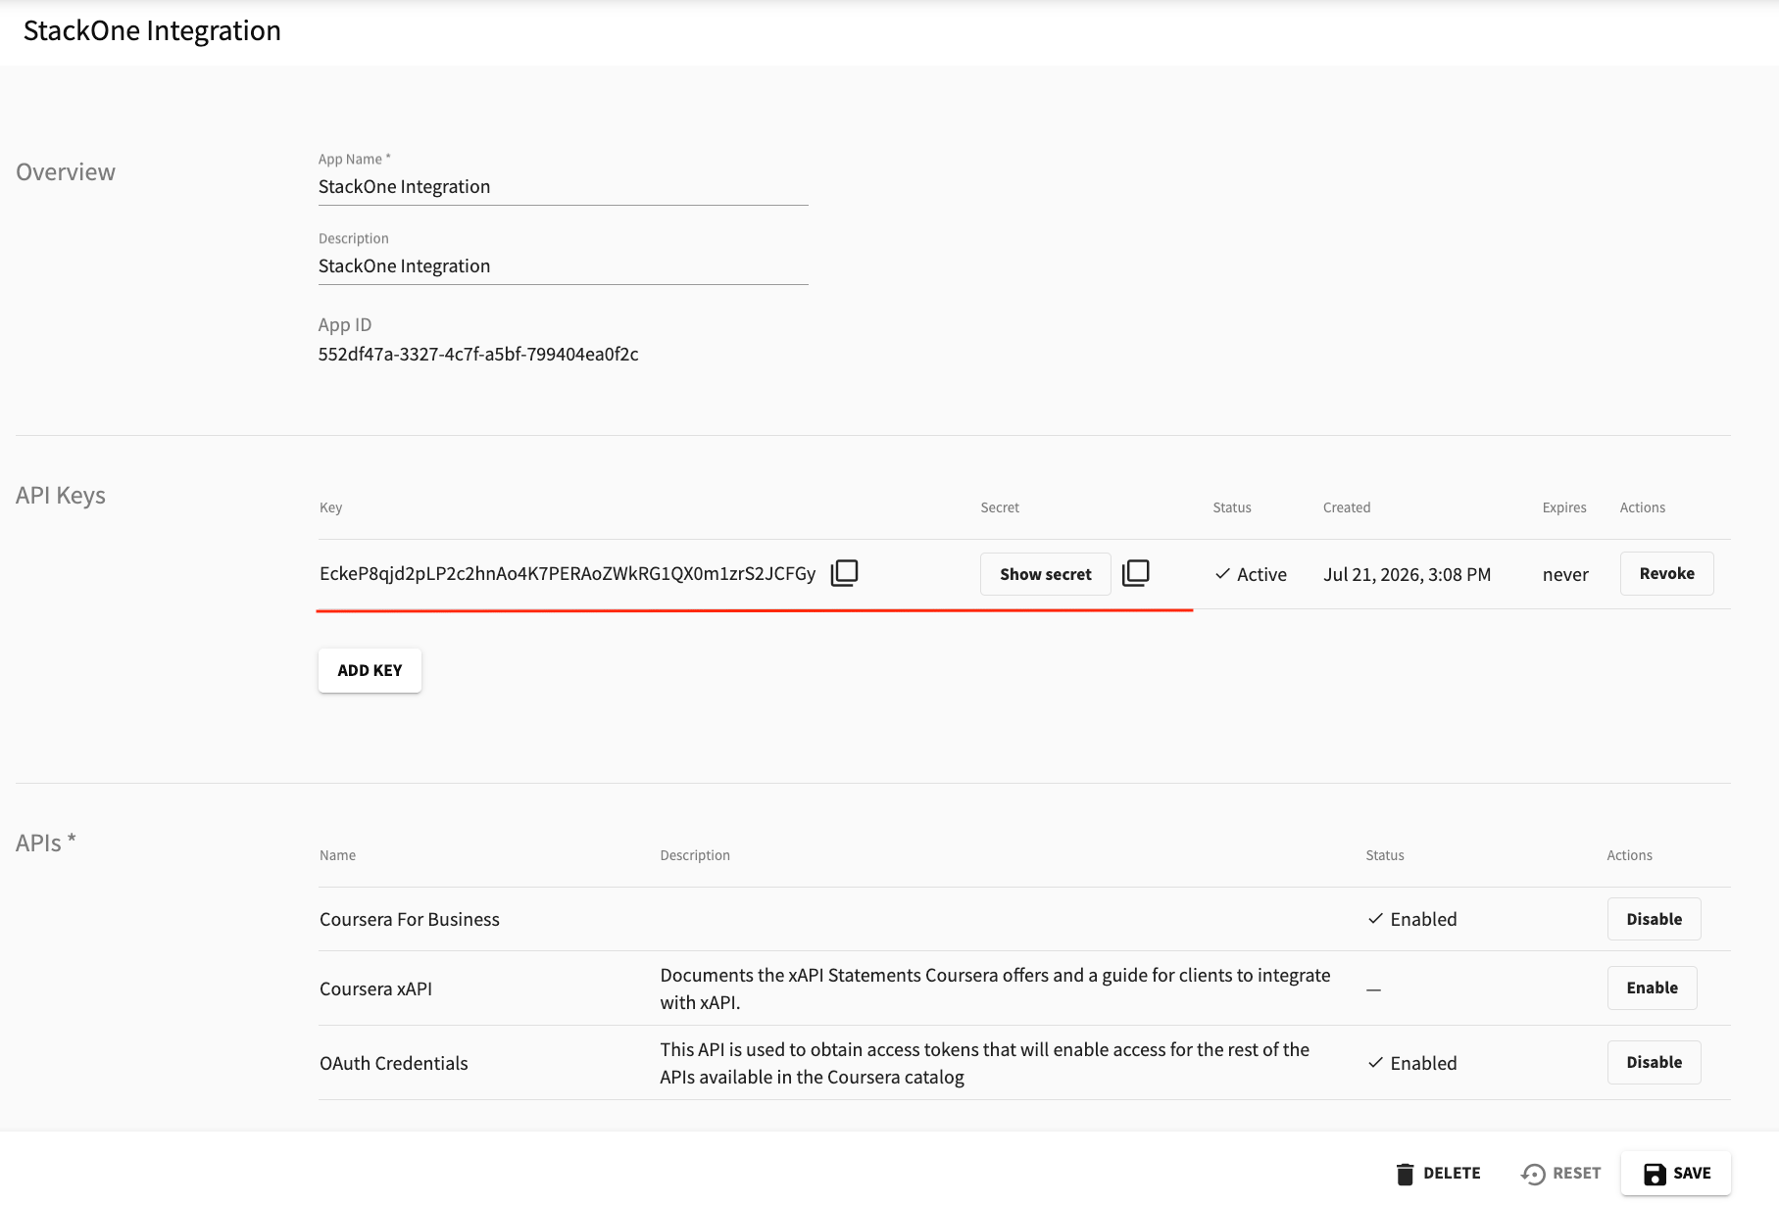Click the OAuth Credentials row name
Viewport: 1779px width, 1205px height.
point(394,1064)
